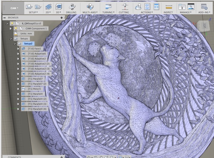Click the Setup Sheet icon

click(x=156, y=6)
